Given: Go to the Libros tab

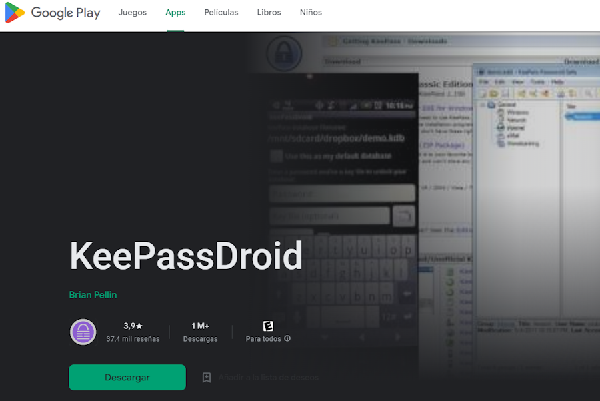Looking at the screenshot, I should click(x=269, y=13).
